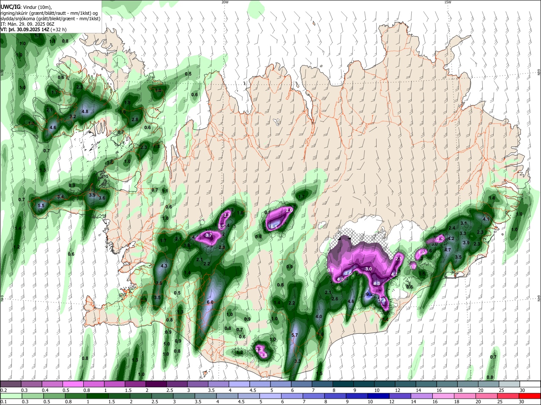Click rain legend swatch between 4 and 4.5

coord(228,396)
